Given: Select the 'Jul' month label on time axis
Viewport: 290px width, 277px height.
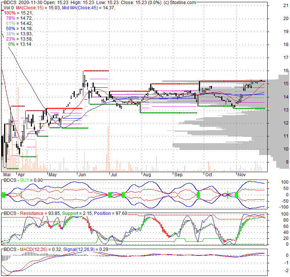Looking at the screenshot, I should pyautogui.click(x=113, y=175).
